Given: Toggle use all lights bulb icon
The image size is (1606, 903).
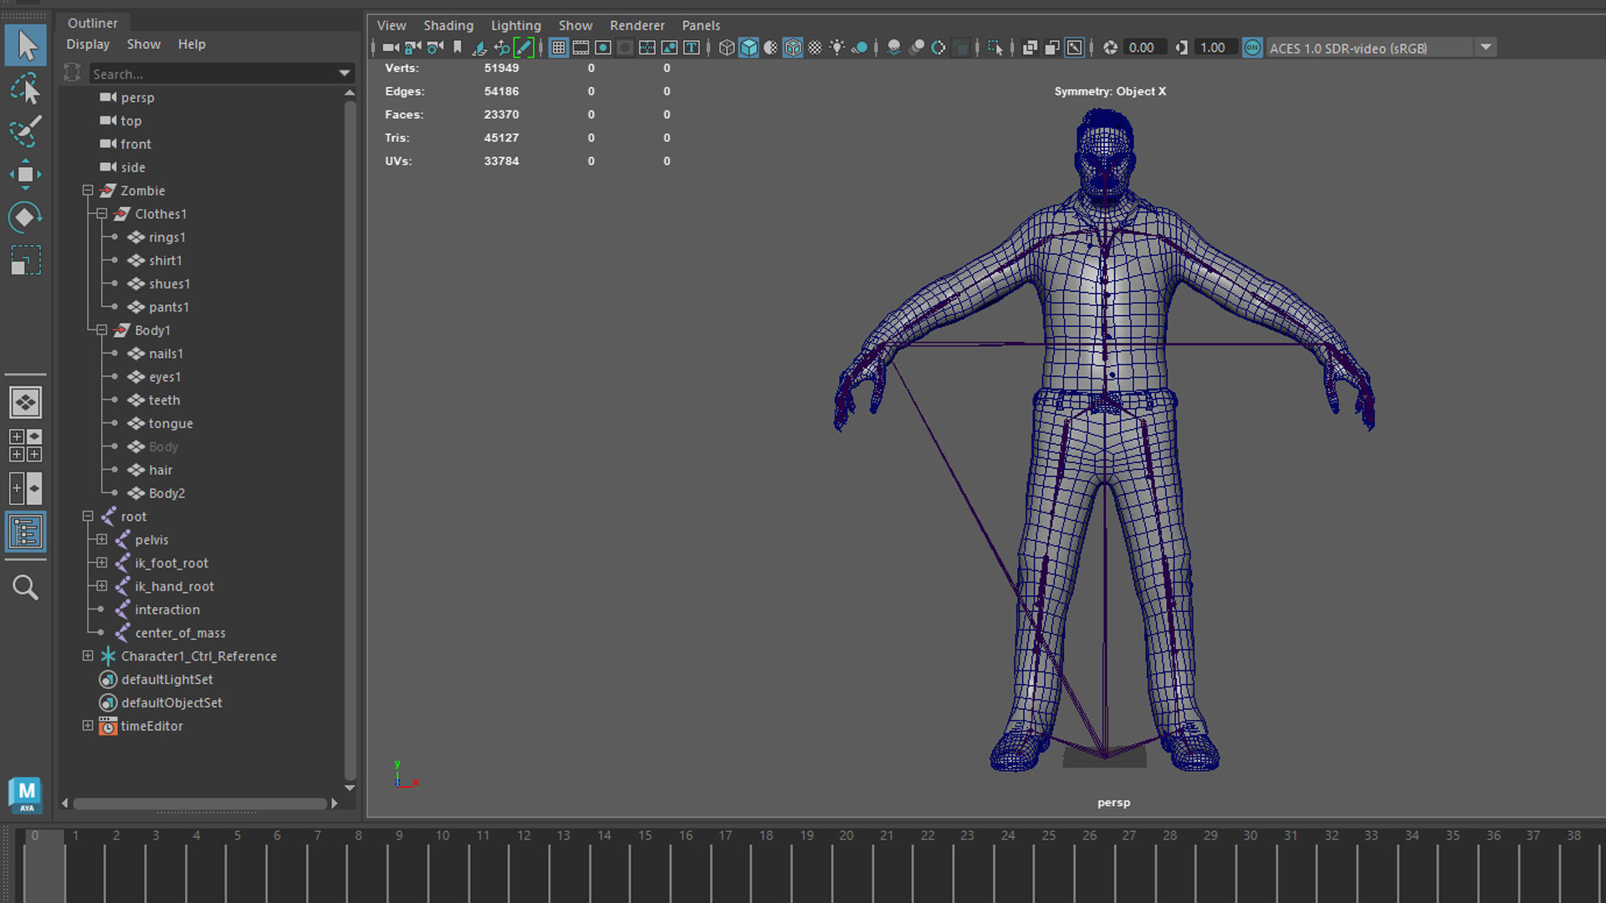Looking at the screenshot, I should [837, 48].
